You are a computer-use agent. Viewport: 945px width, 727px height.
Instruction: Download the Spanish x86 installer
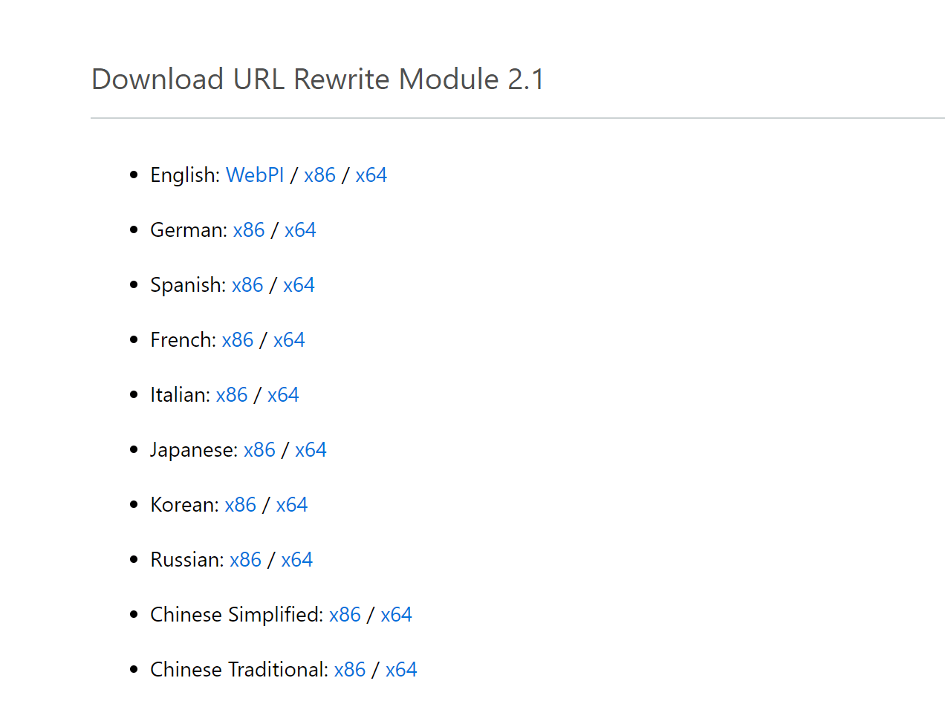247,285
